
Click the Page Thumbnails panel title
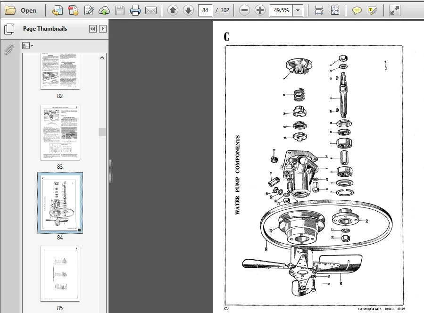click(x=45, y=29)
